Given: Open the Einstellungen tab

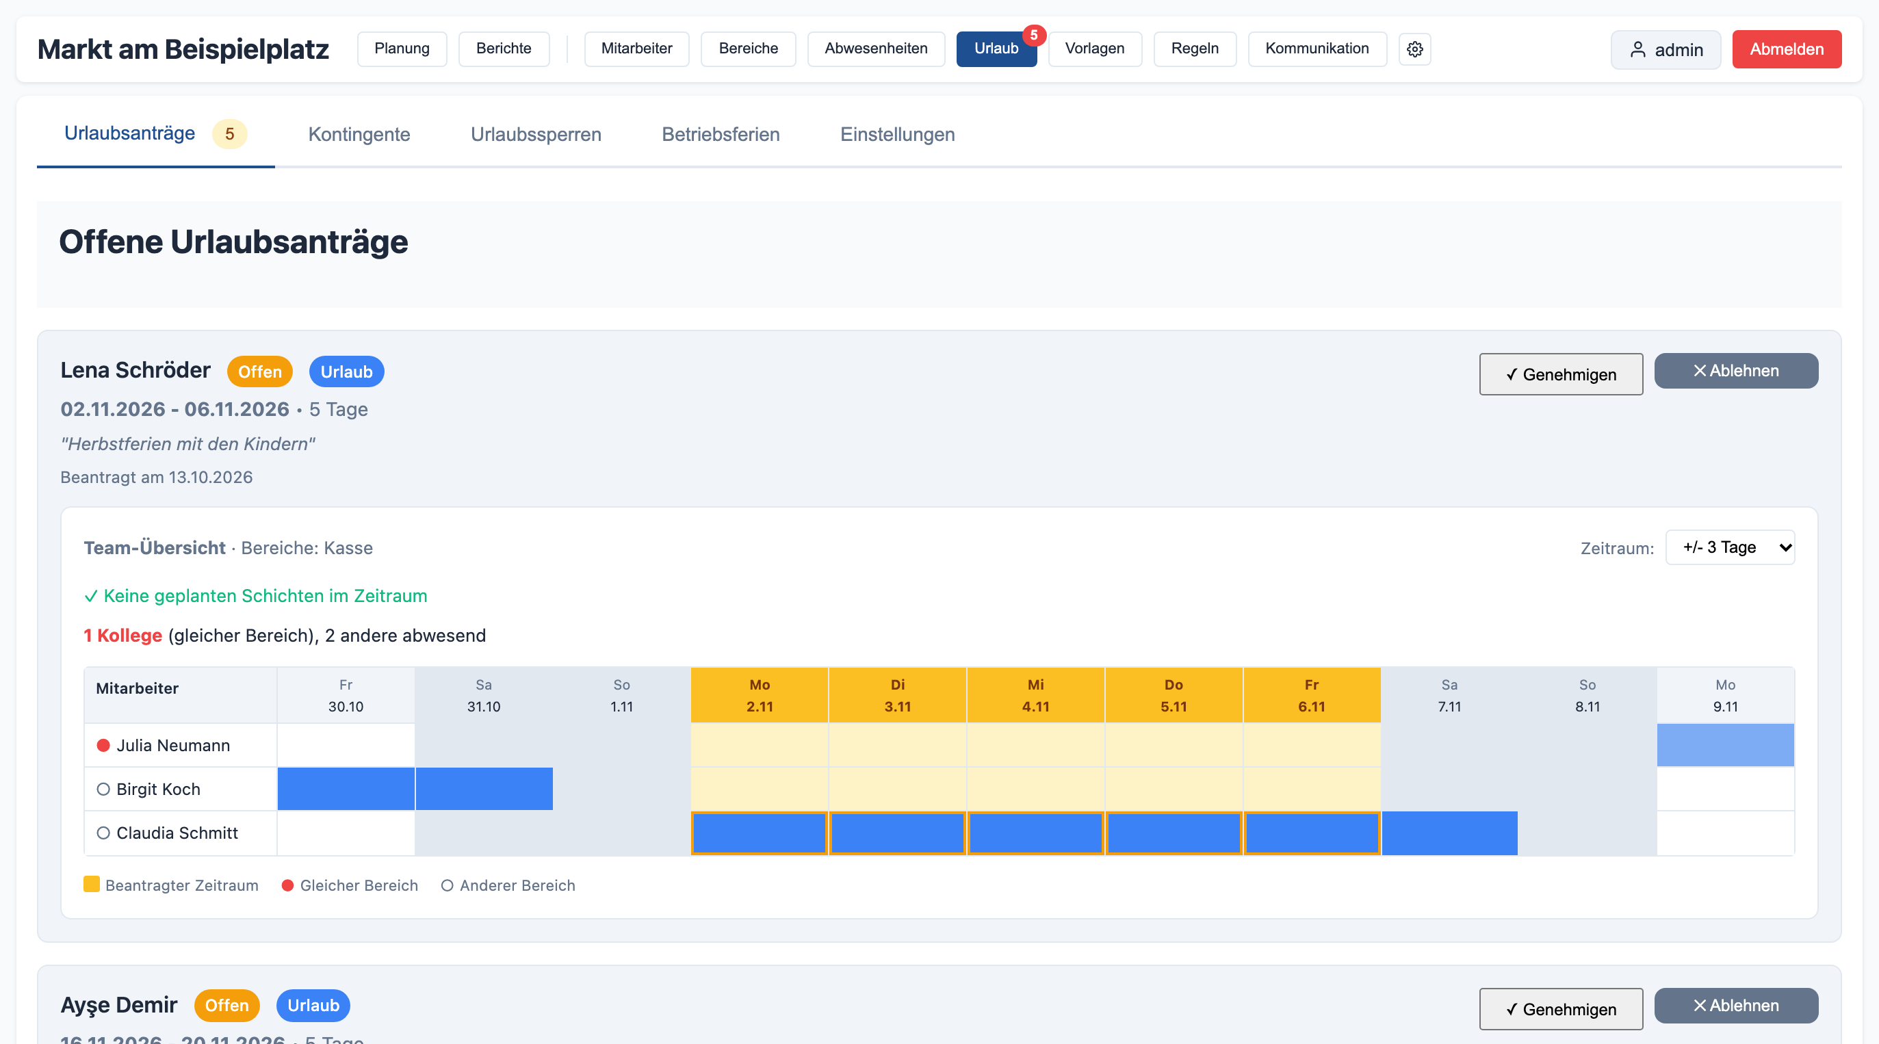Looking at the screenshot, I should click(x=897, y=134).
